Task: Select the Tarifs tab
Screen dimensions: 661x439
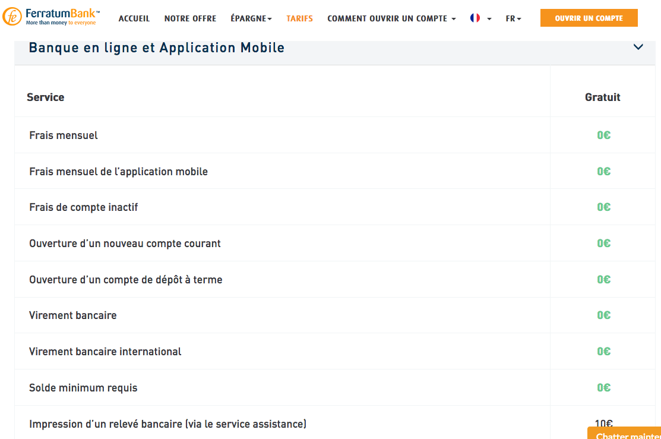Action: [x=299, y=18]
